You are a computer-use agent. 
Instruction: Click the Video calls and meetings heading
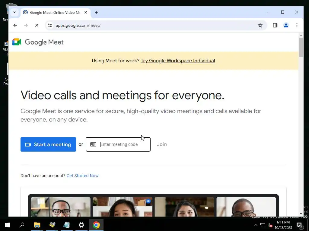pos(123,95)
